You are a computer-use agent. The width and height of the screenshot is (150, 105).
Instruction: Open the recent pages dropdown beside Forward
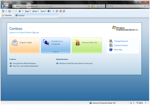[x=10, y=6]
